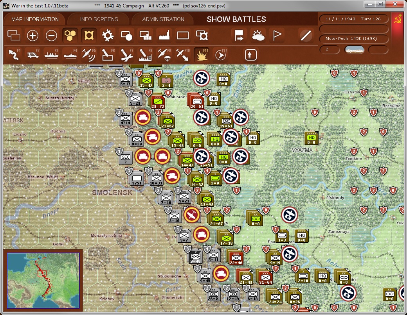Select the unit counter labeled 5=17

[x=125, y=80]
